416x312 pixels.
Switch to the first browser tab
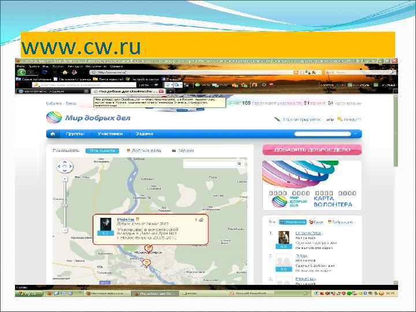[x=53, y=91]
